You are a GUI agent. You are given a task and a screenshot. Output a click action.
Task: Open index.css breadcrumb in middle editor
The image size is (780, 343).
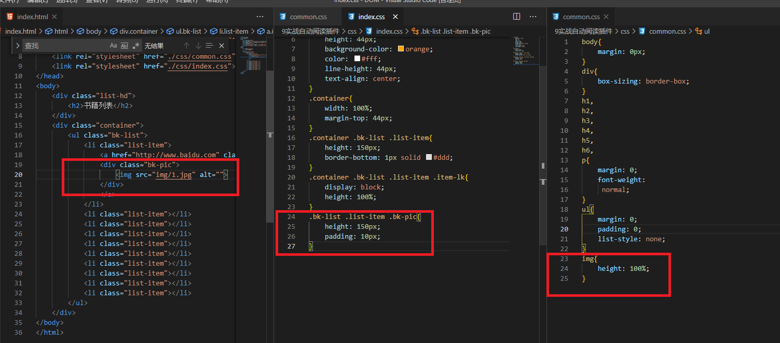[x=384, y=31]
